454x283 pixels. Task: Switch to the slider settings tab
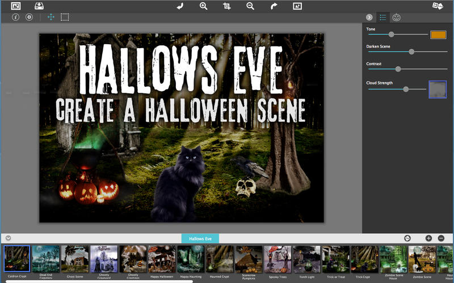pos(383,18)
